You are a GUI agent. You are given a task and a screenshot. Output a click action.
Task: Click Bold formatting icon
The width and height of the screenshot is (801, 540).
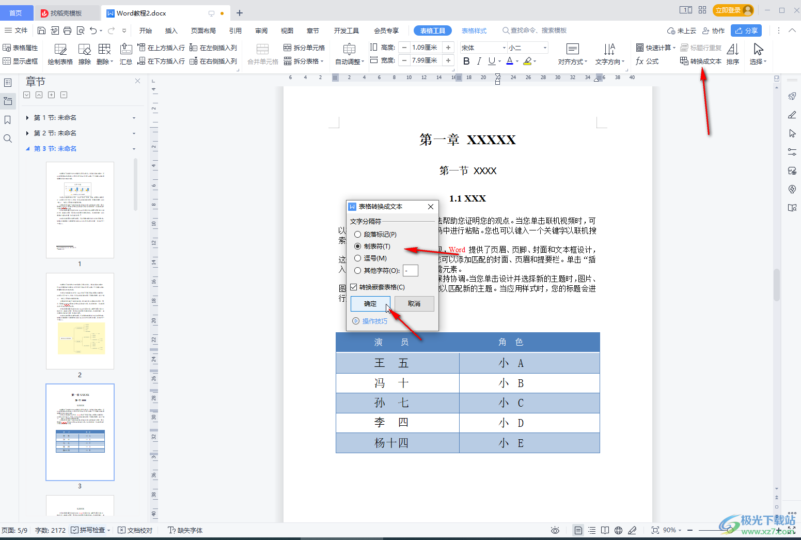tap(466, 61)
